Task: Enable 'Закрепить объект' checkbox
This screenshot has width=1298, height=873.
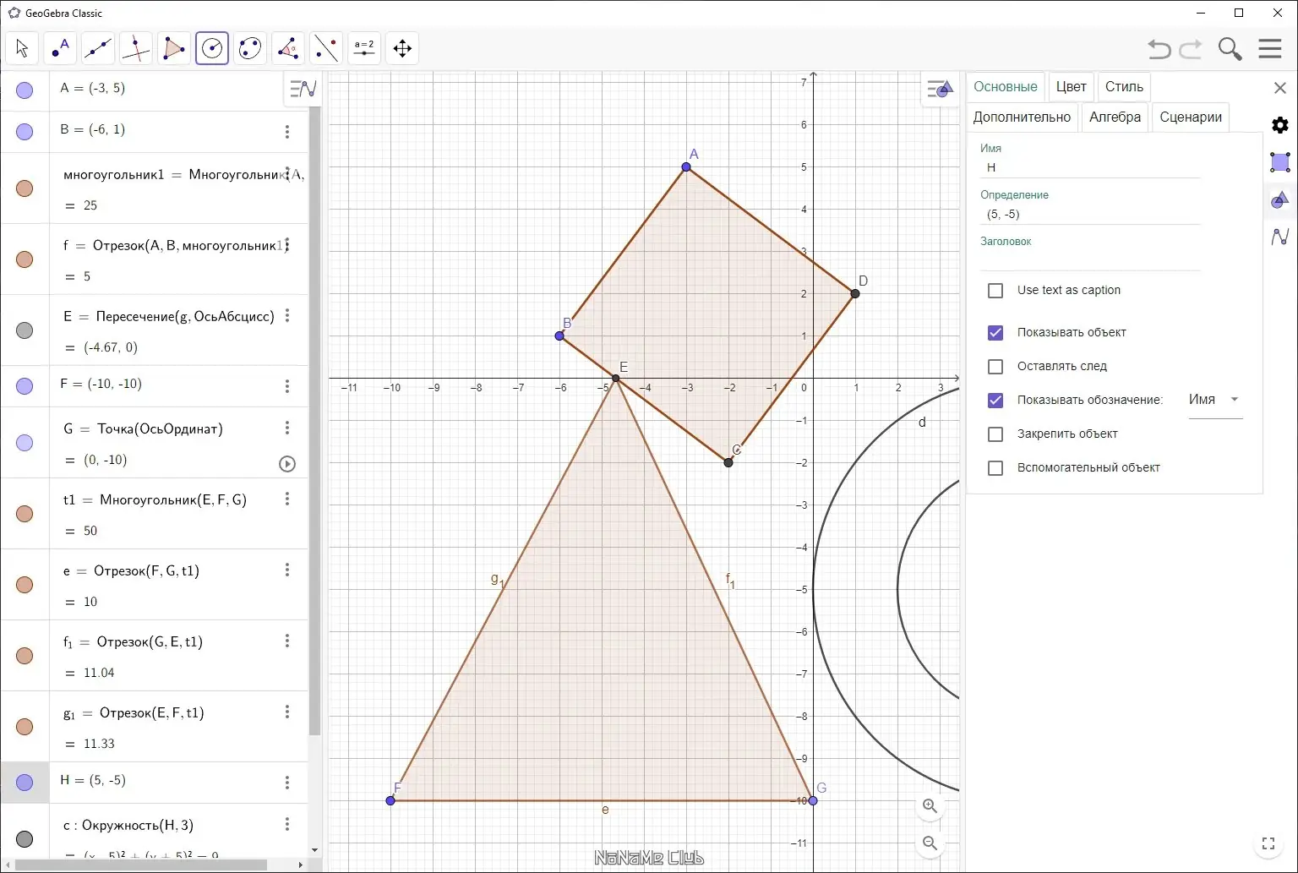Action: coord(995,434)
